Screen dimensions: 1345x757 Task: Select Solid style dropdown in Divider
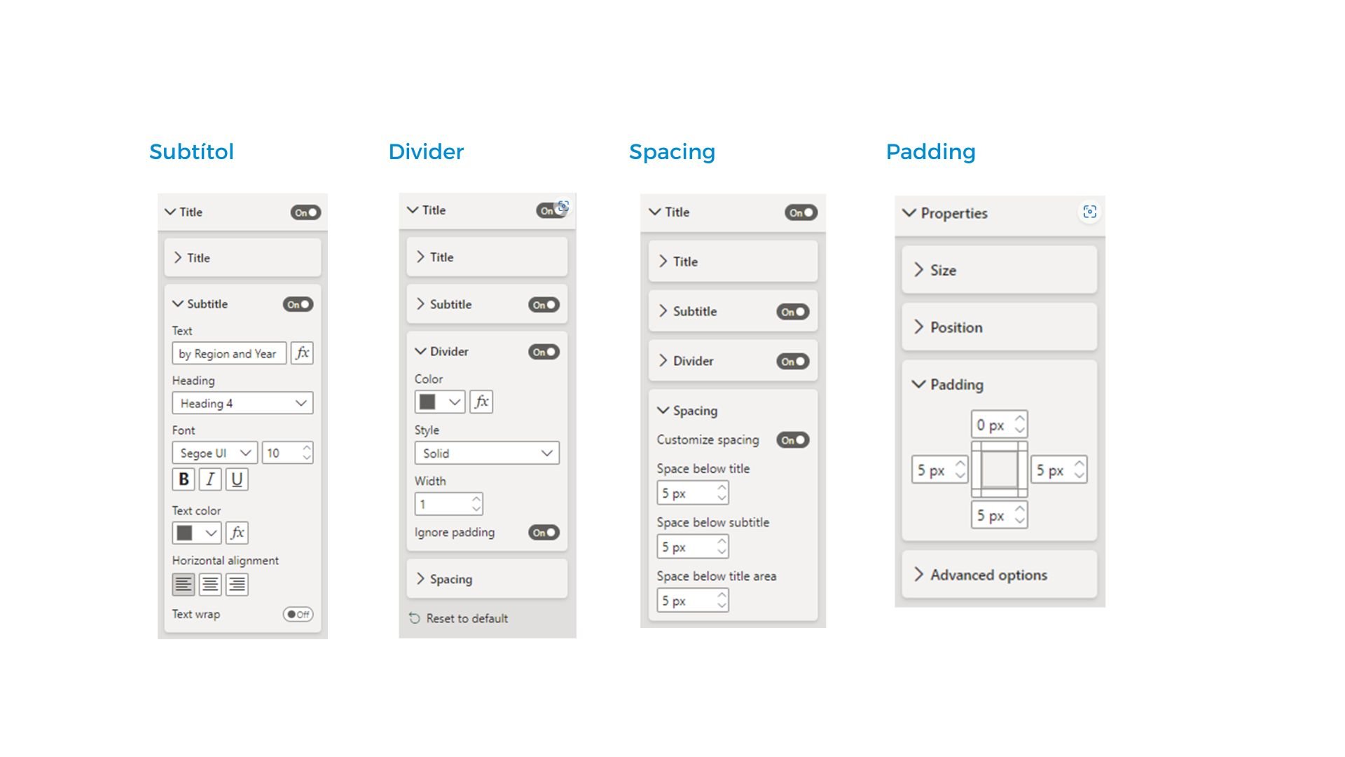pyautogui.click(x=487, y=453)
